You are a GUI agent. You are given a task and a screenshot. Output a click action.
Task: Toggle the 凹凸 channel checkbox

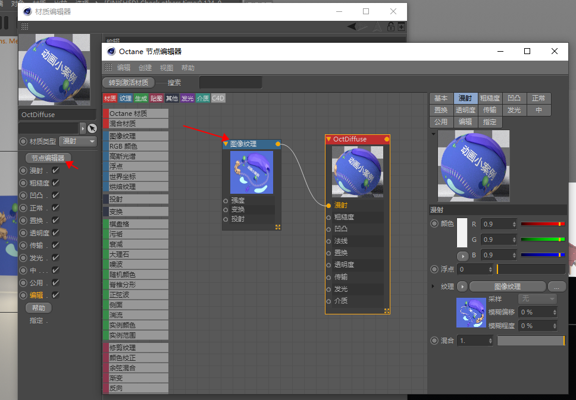click(x=55, y=196)
